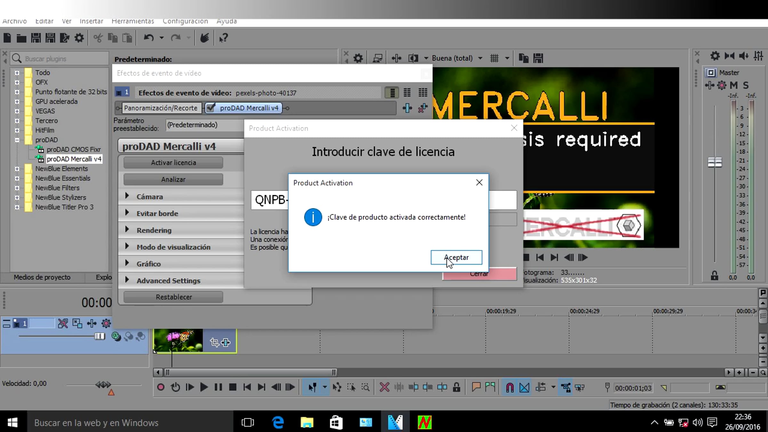
Task: Save preview snapshot to file
Action: [x=538, y=58]
